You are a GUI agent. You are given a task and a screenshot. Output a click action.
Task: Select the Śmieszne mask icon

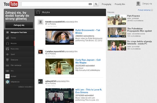[x=7, y=60]
